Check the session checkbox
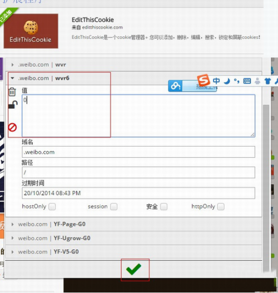Image resolution: width=278 pixels, height=293 pixels. [x=114, y=207]
